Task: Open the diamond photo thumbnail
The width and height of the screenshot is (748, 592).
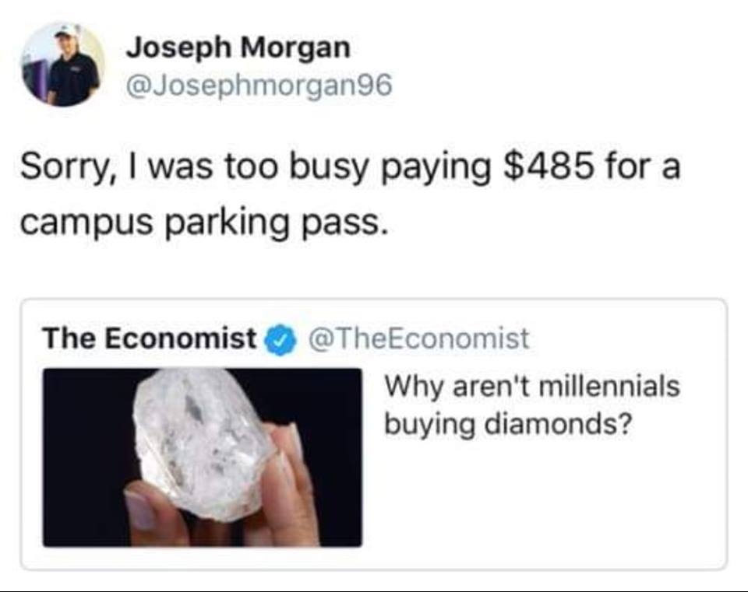Action: tap(202, 457)
